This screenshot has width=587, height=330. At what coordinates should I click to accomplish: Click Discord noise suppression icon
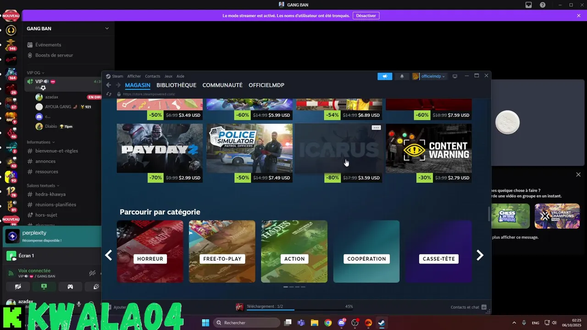(x=92, y=273)
